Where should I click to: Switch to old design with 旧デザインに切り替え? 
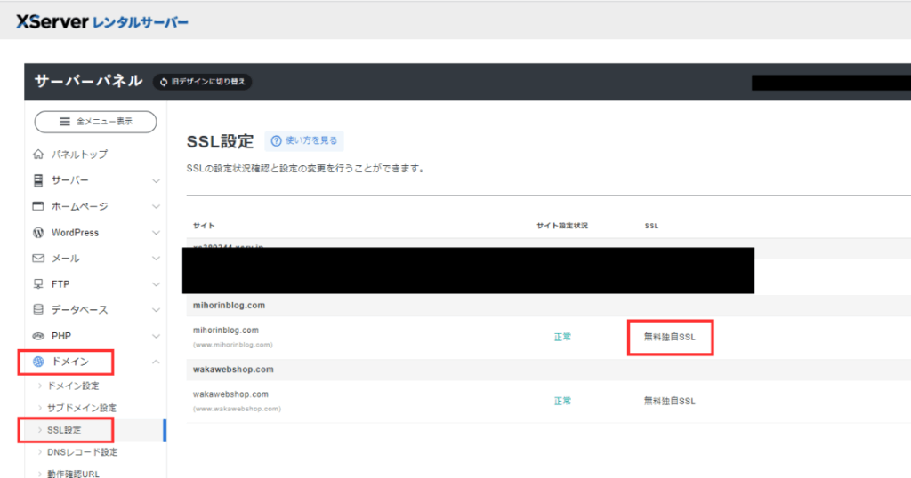click(x=204, y=82)
